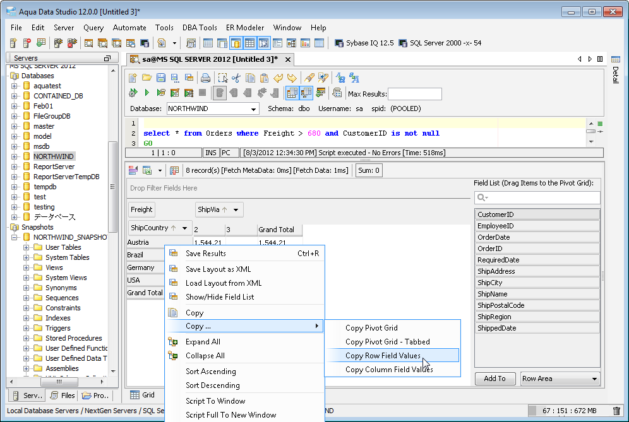This screenshot has height=422, width=629.
Task: Click the Max Results input field
Action: pyautogui.click(x=414, y=94)
